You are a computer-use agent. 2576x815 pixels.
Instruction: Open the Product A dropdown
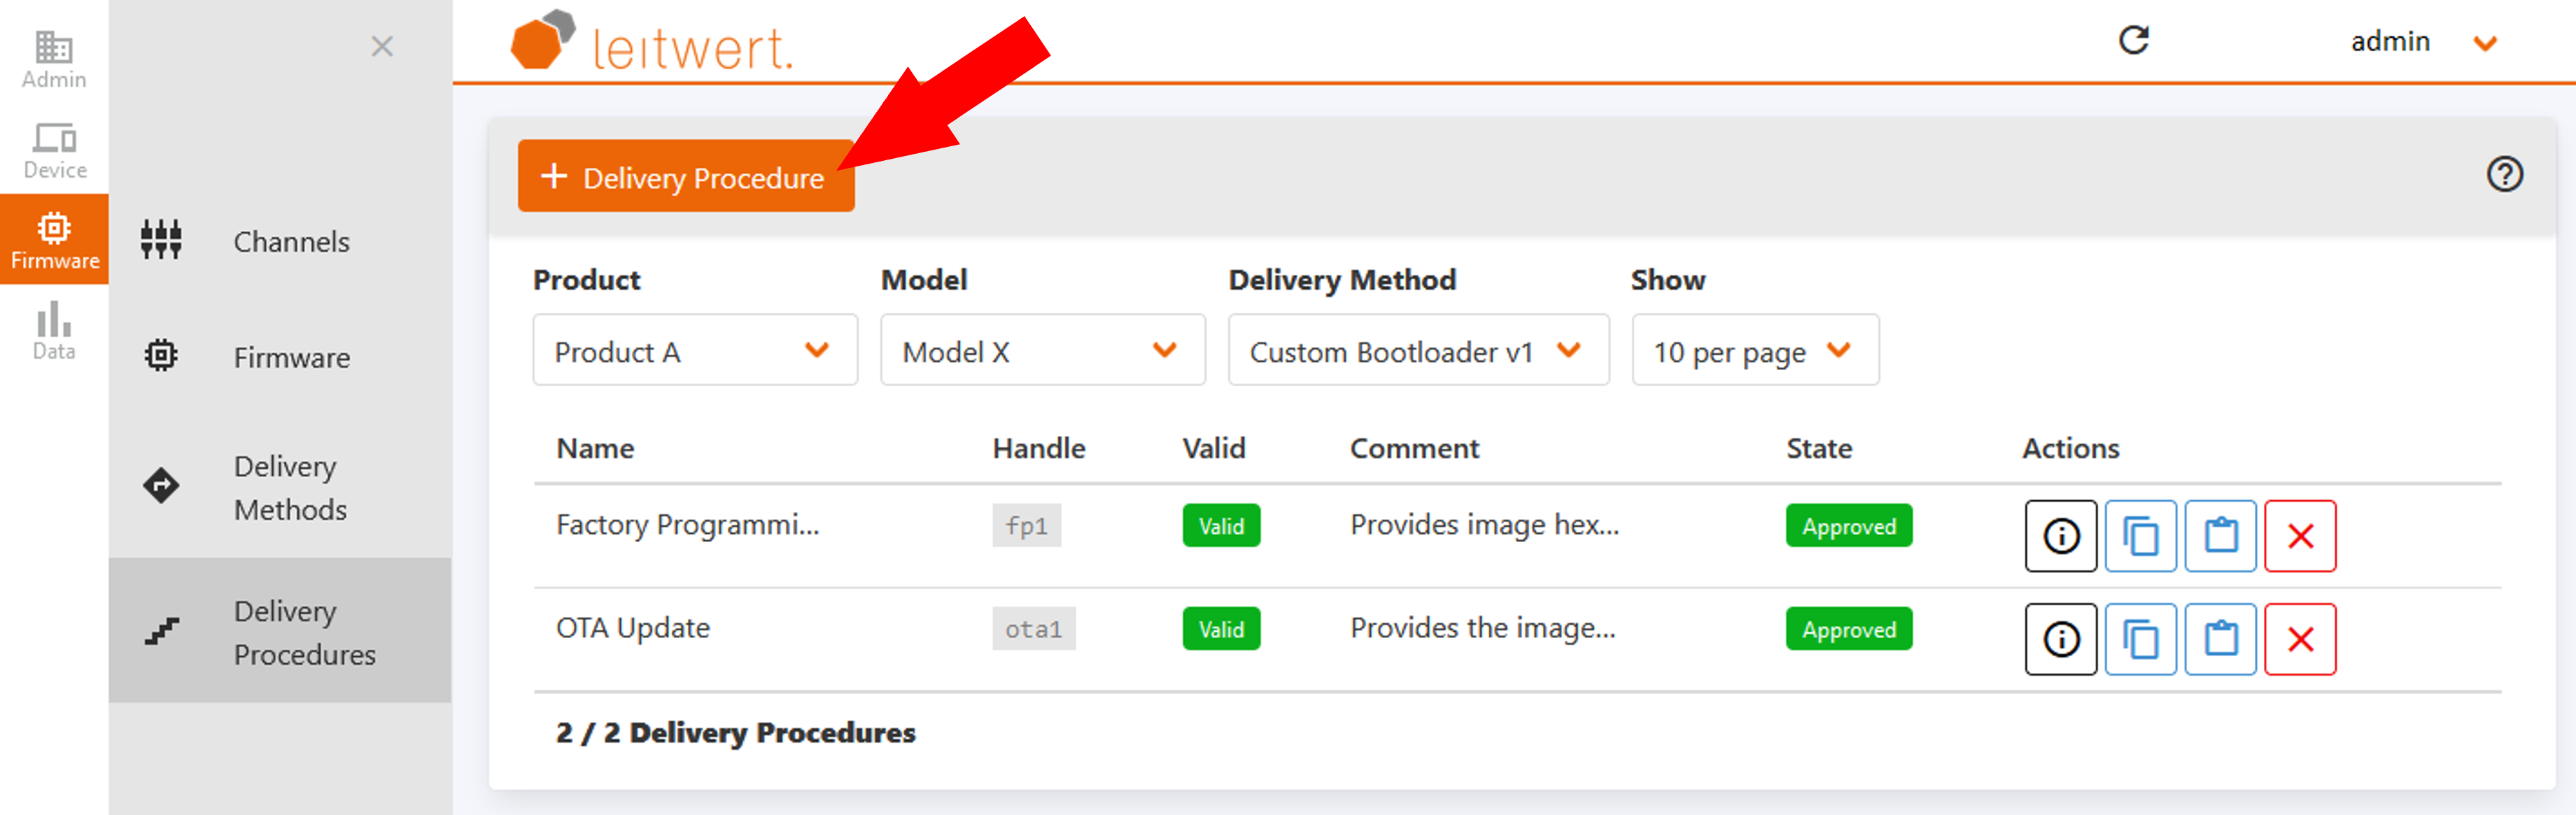[694, 350]
